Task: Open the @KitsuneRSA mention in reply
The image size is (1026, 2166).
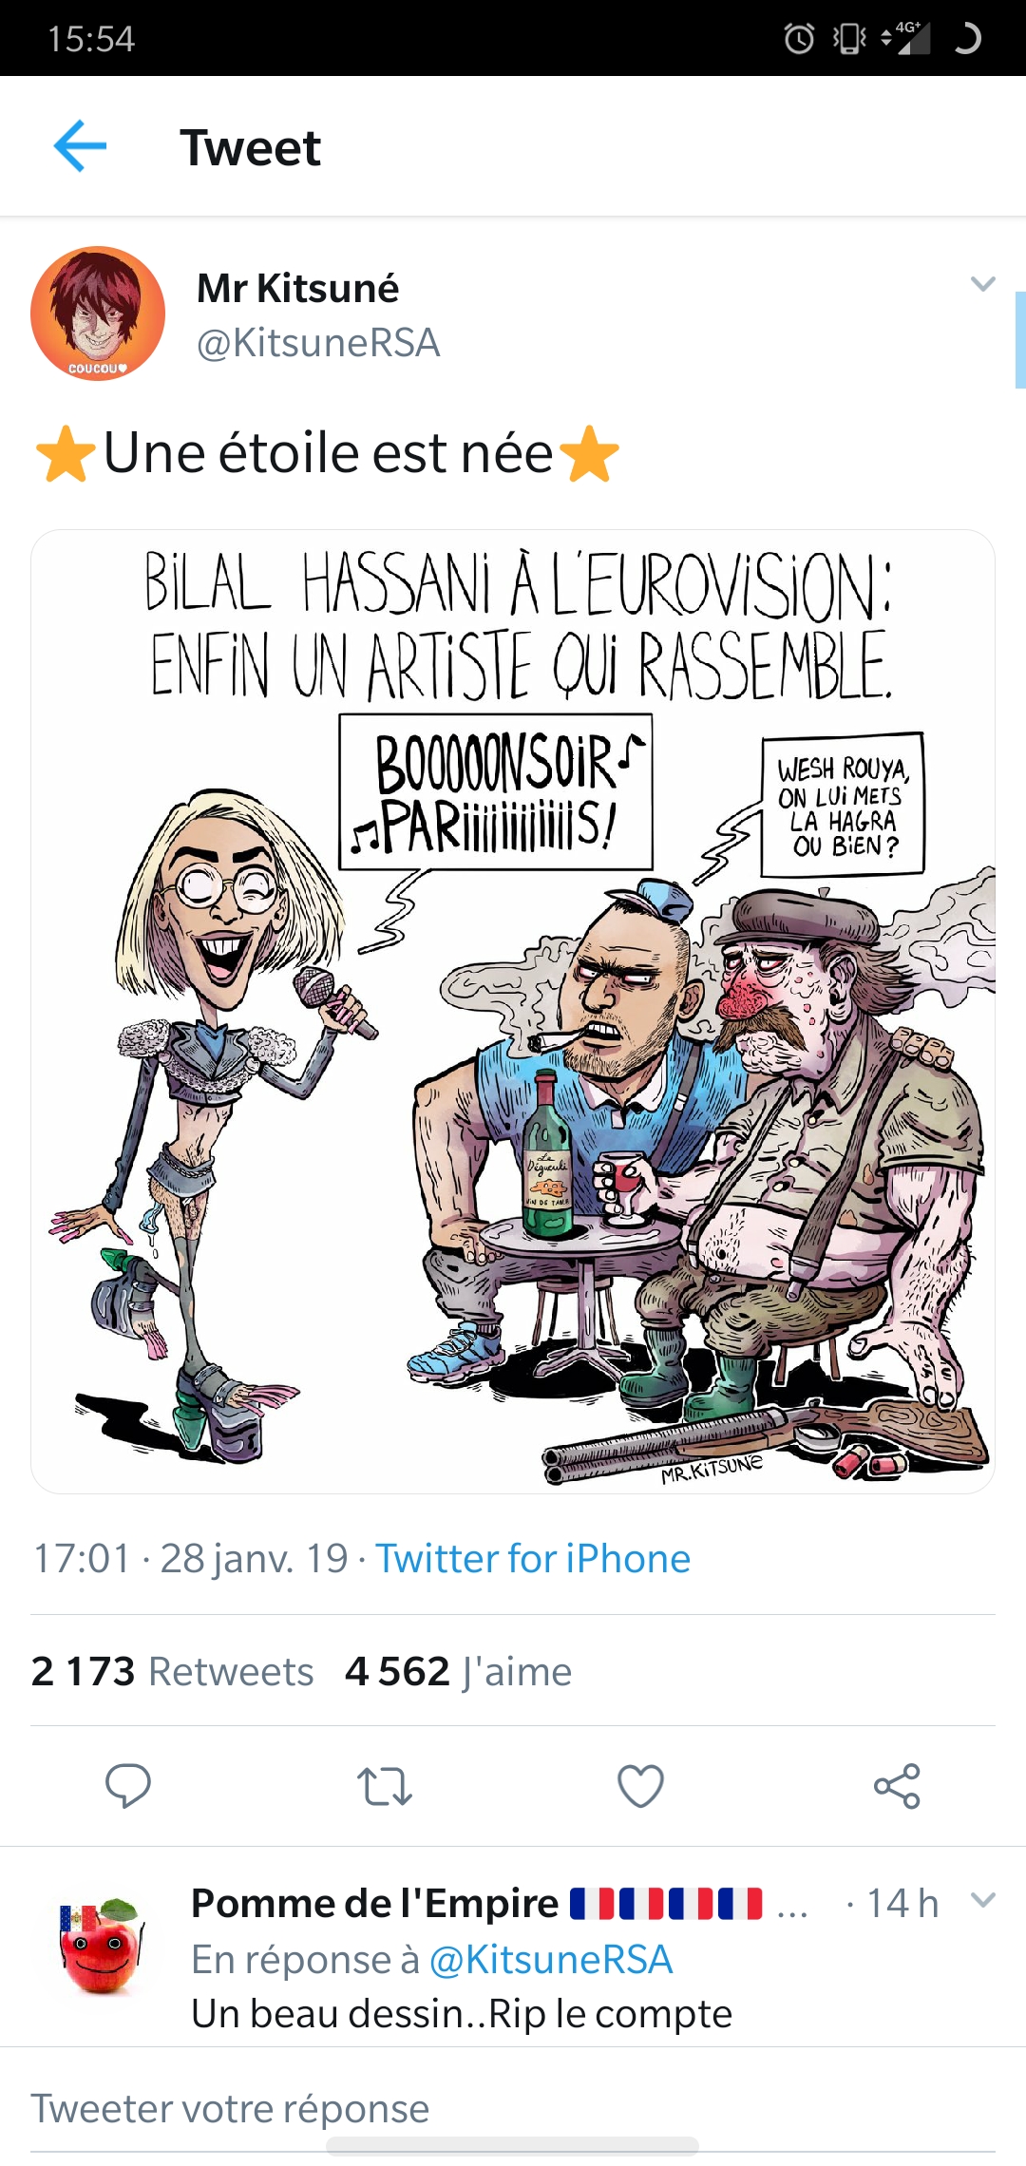Action: pyautogui.click(x=551, y=1960)
